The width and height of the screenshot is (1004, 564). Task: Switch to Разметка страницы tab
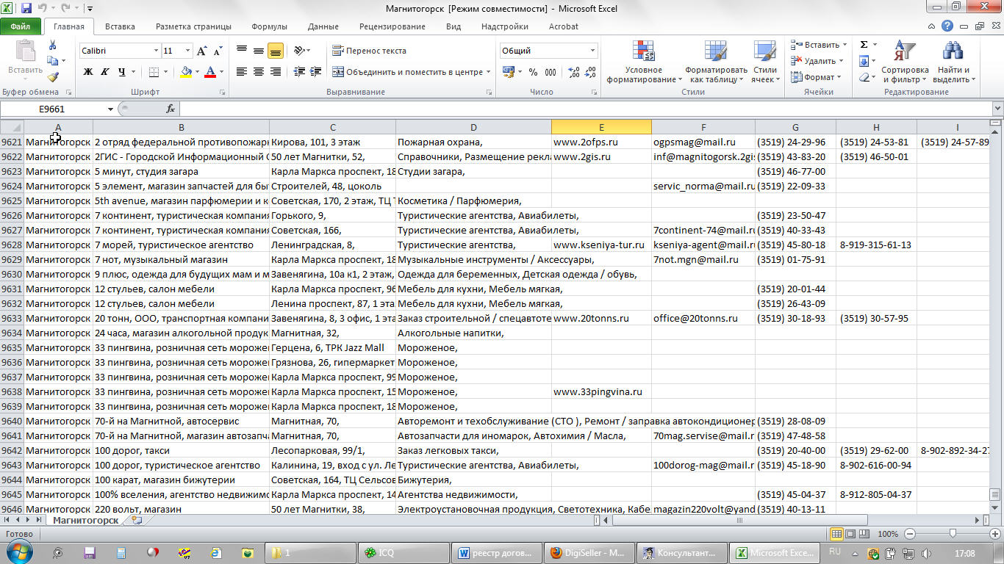coord(193,26)
